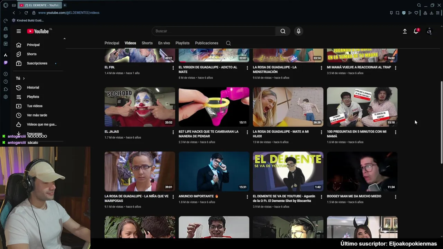Viewport: 443px width, 249px height.
Task: Open options for EL VIRGEN DE GUADALUPE video
Action: pos(247,68)
